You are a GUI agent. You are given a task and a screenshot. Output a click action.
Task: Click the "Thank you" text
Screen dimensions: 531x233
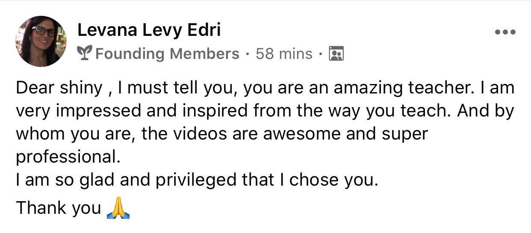[59, 208]
